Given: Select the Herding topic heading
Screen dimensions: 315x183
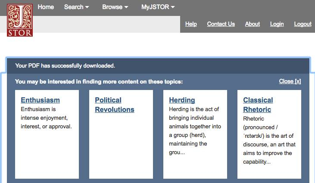Looking at the screenshot, I should click(x=182, y=100).
